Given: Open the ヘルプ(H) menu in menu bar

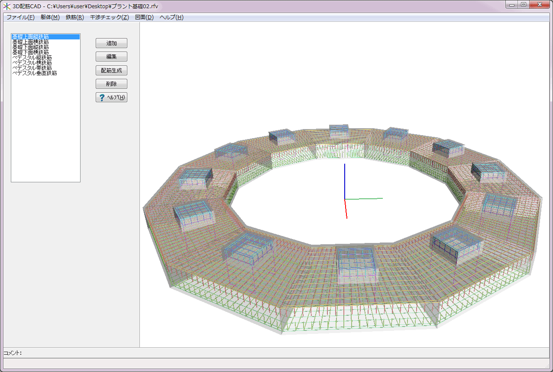Looking at the screenshot, I should pos(171,17).
